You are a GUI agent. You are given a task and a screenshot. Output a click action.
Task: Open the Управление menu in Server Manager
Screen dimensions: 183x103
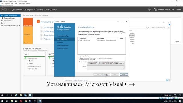coord(161,9)
